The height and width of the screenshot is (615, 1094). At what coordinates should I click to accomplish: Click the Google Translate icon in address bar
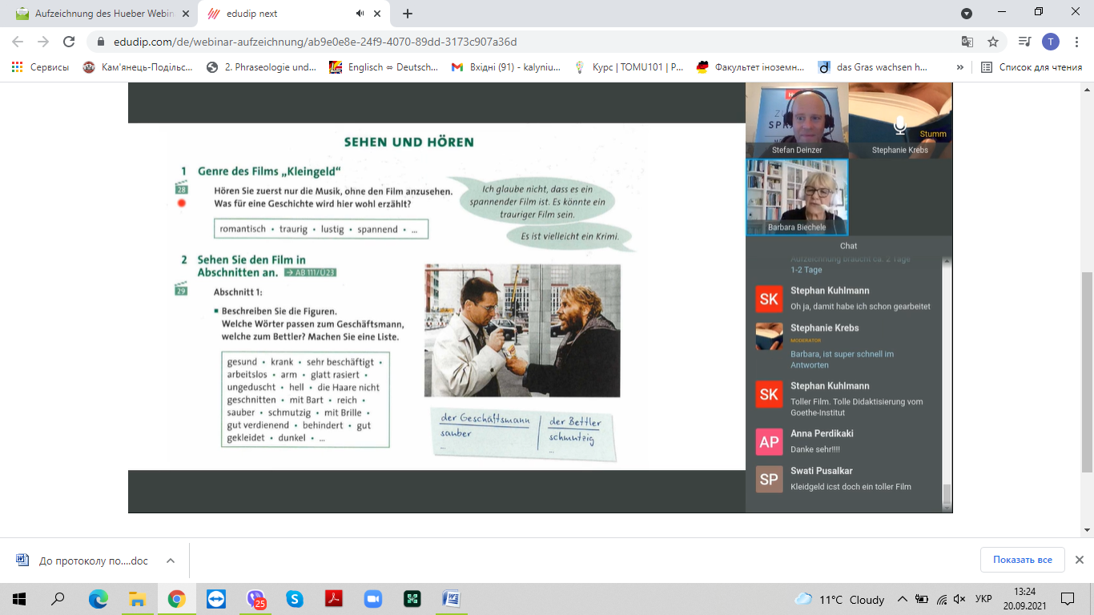967,42
